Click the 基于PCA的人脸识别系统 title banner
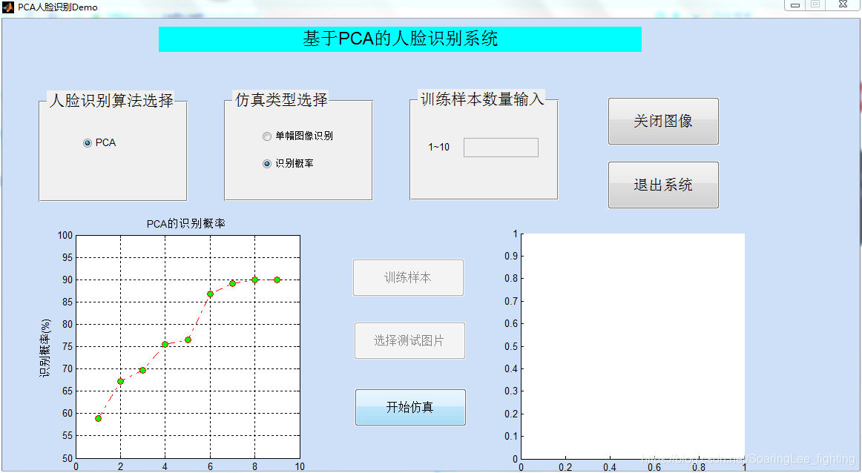 (x=401, y=39)
